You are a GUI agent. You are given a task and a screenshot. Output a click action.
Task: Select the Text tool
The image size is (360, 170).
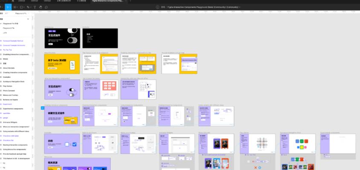pyautogui.click(x=35, y=7)
